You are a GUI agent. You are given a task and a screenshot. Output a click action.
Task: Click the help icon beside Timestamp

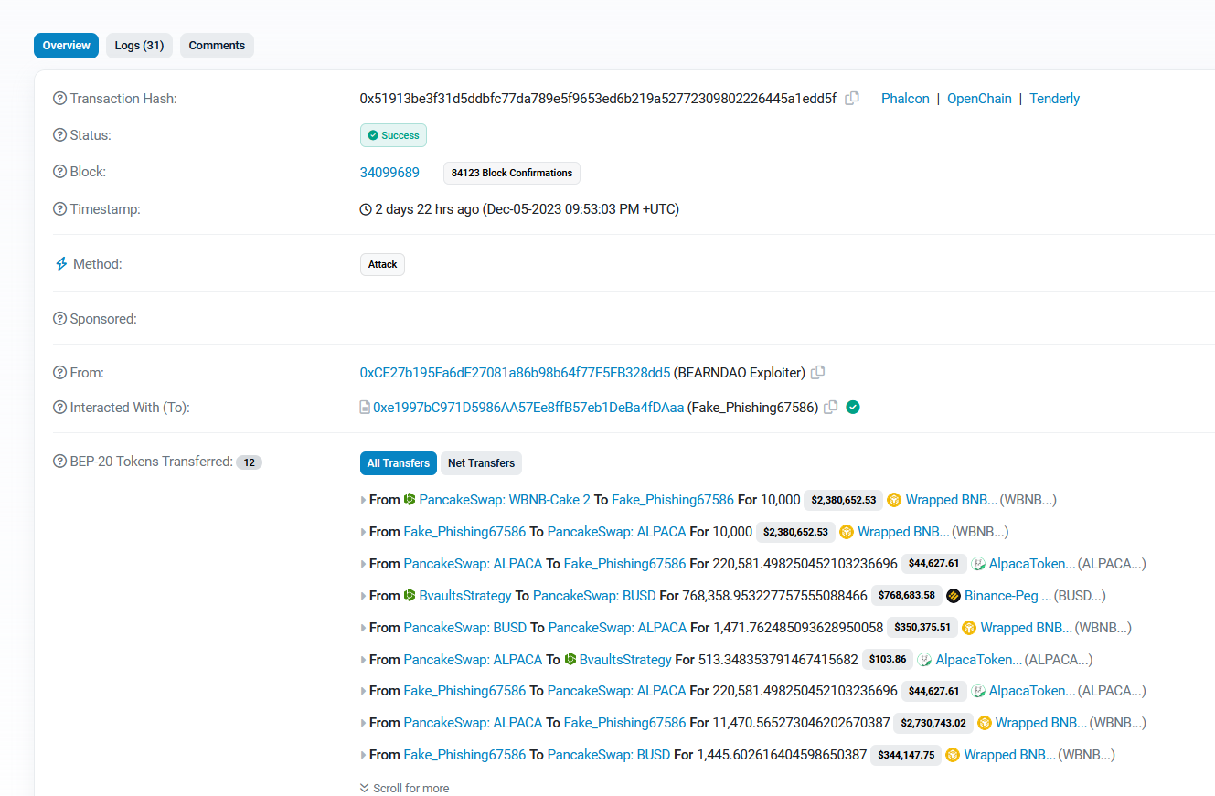point(60,209)
